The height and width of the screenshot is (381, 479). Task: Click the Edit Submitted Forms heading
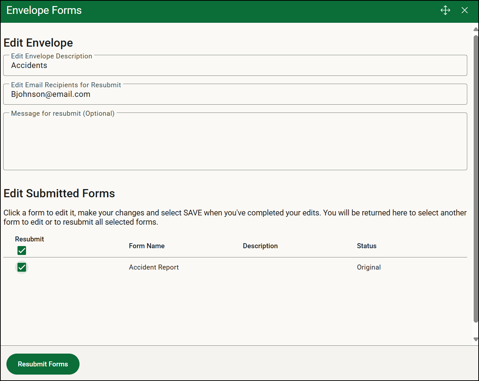tap(59, 193)
